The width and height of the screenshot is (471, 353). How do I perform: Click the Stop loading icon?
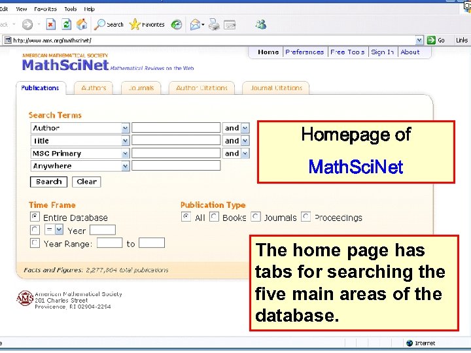pos(50,24)
